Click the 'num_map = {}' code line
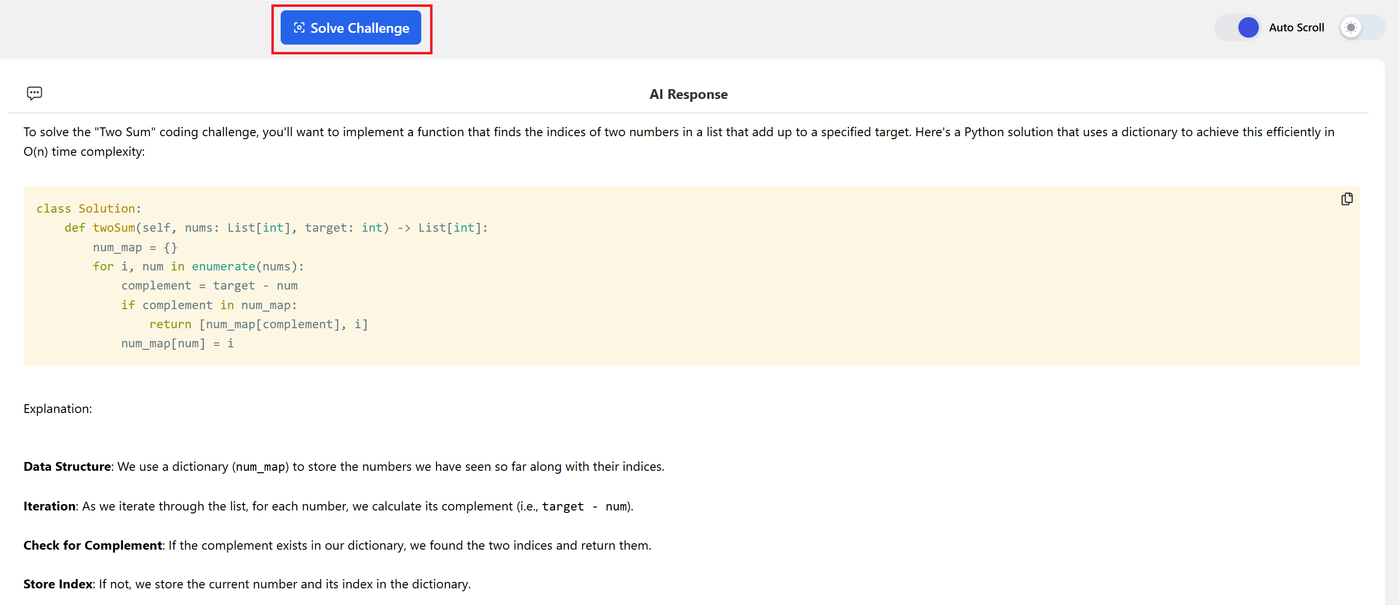The width and height of the screenshot is (1400, 605). click(135, 247)
